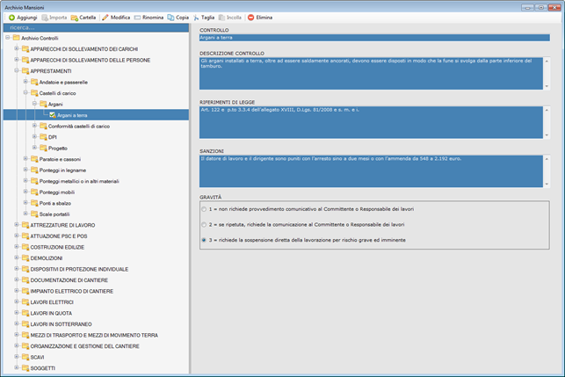The height and width of the screenshot is (377, 565).
Task: Select LAVORI IN QUOTA category
Action: click(x=53, y=313)
